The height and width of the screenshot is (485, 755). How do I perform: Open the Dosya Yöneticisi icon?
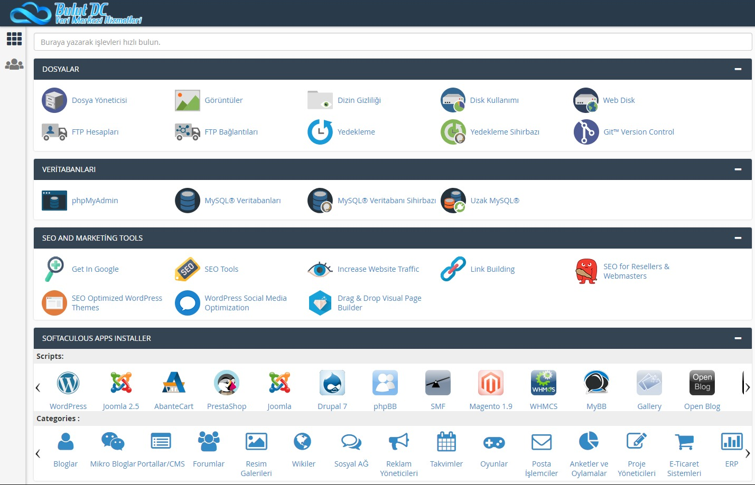54,100
